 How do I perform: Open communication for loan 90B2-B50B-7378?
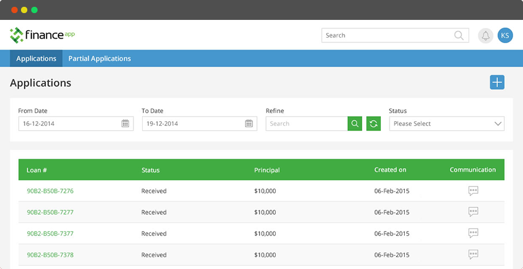(x=473, y=255)
